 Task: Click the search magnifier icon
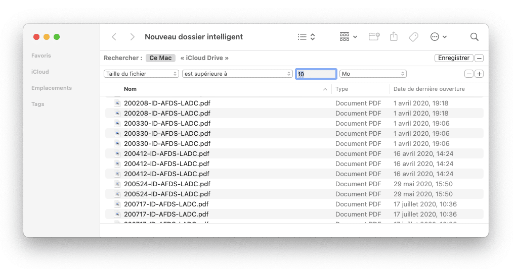coord(474,37)
